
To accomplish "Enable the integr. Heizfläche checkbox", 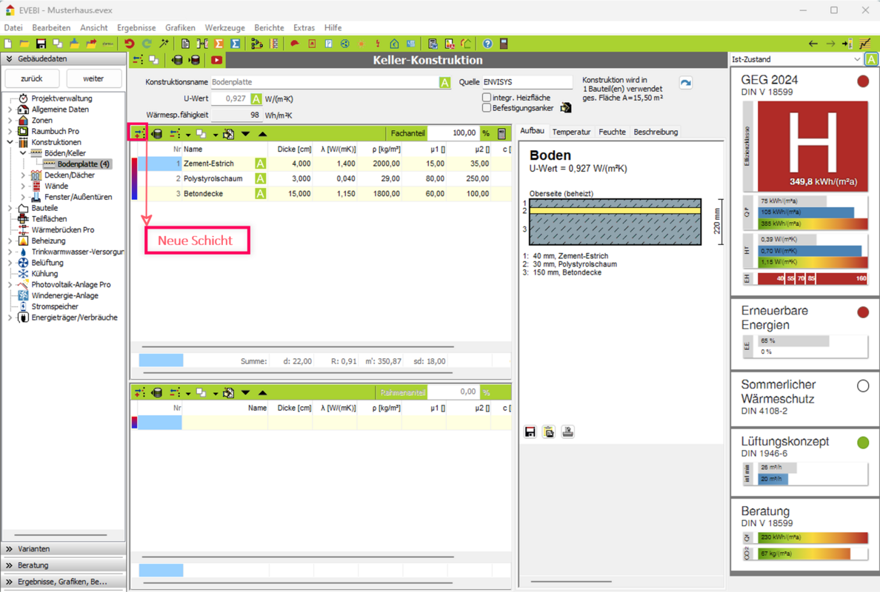I will 487,98.
